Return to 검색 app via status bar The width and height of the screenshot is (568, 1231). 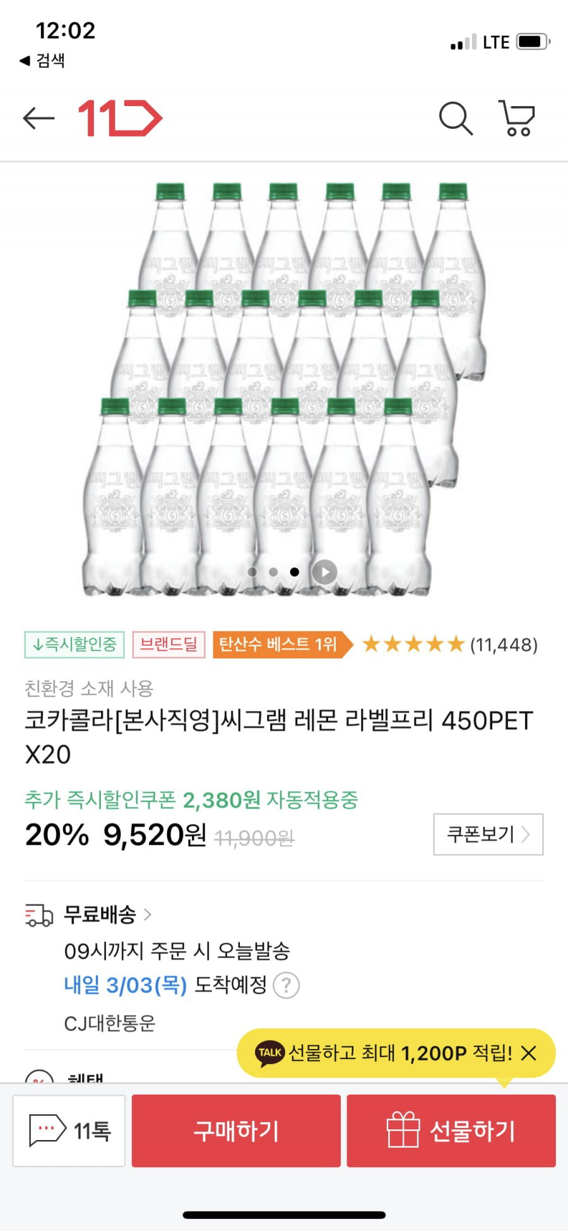pos(42,61)
